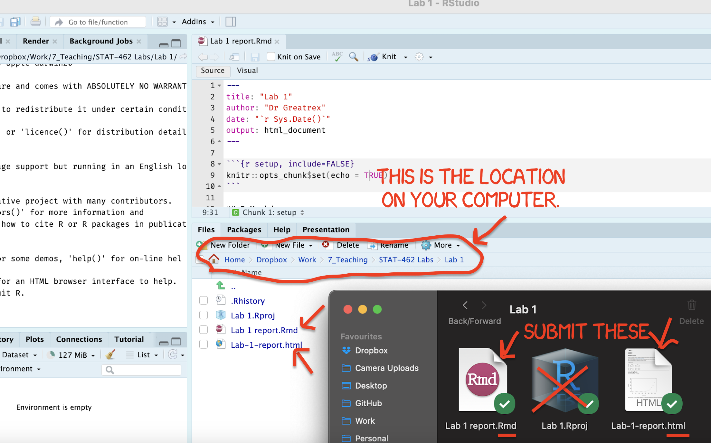Screen dimensions: 711x443
Task: Click the Knit yarn ball icon
Action: coord(373,57)
